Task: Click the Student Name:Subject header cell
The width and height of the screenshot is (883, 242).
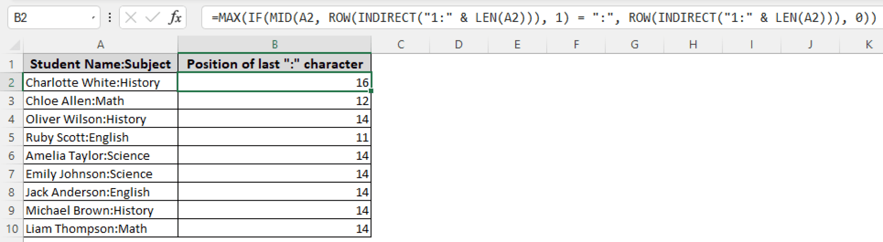Action: (100, 64)
